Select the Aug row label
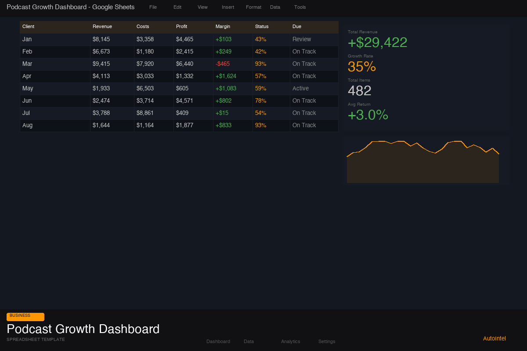The height and width of the screenshot is (351, 527). pos(55,125)
